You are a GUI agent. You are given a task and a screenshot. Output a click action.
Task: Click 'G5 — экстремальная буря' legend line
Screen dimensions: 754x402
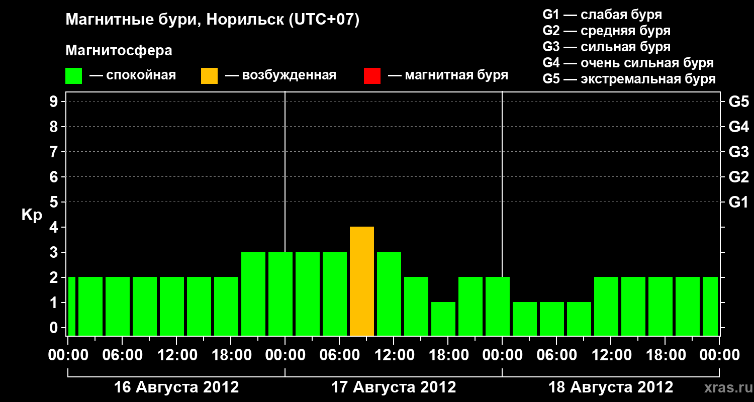629,79
